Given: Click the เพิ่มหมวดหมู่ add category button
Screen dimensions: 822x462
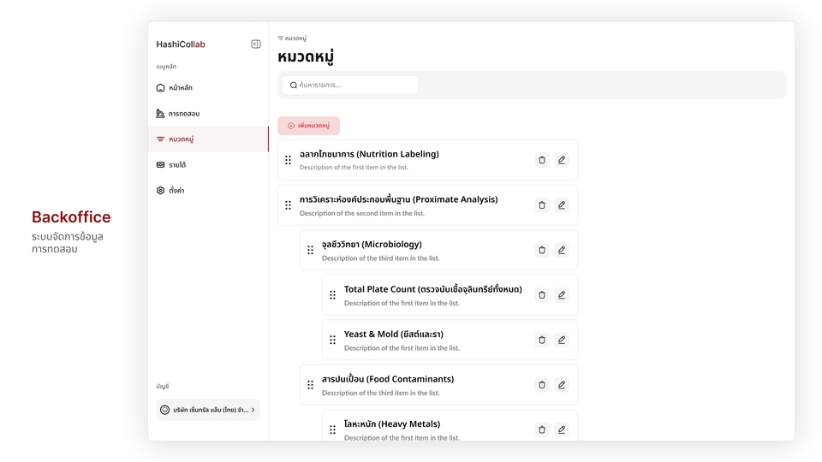Looking at the screenshot, I should (308, 126).
